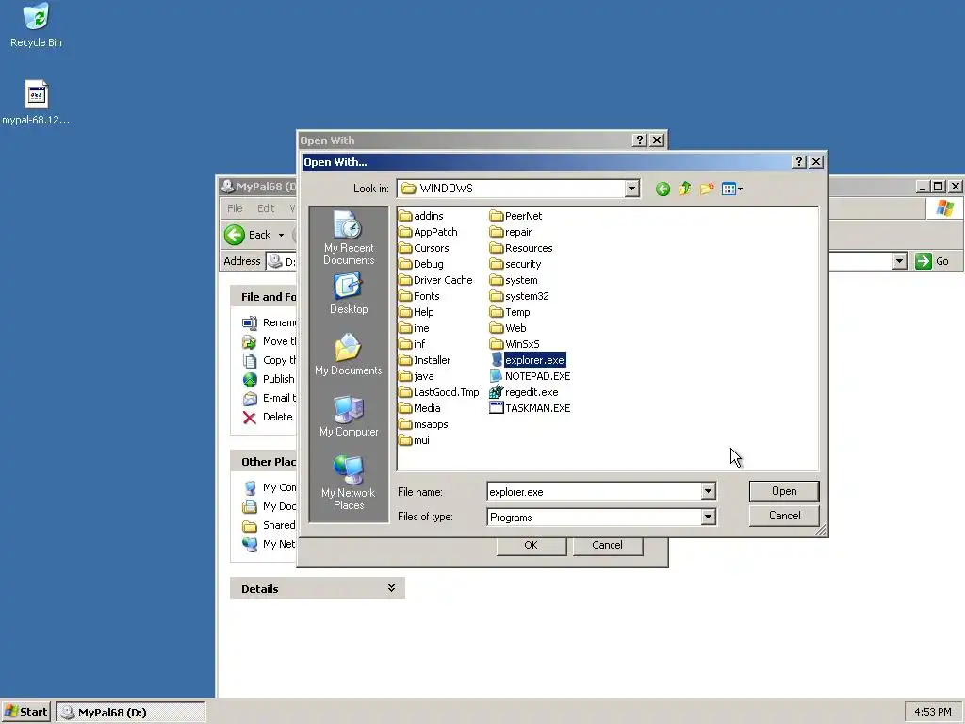This screenshot has width=965, height=724.
Task: Open the File menu in MyPal68 window
Action: coord(235,208)
